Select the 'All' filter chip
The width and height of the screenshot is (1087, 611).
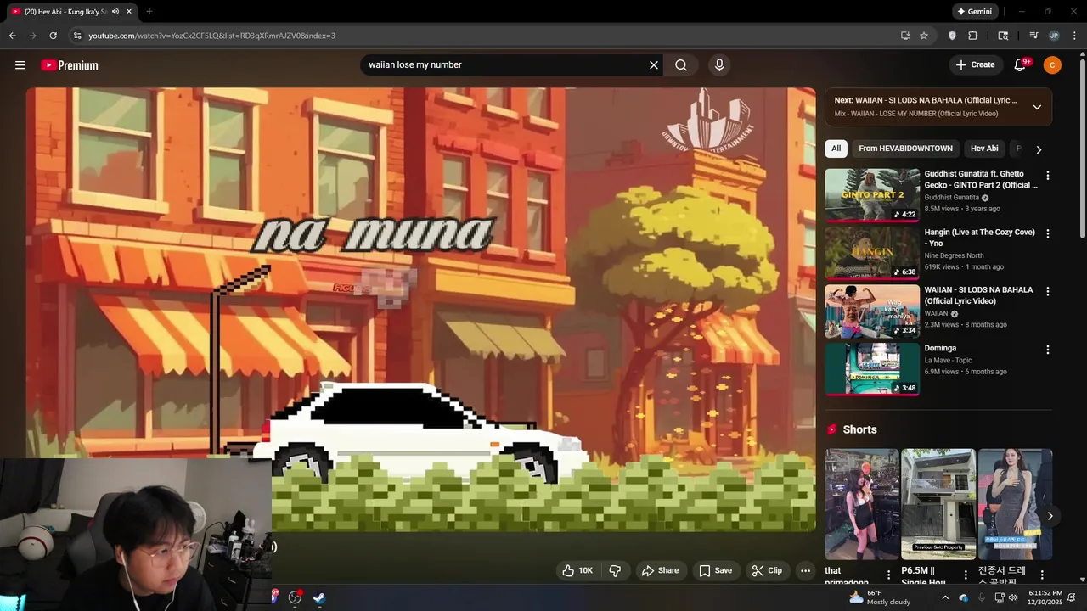pyautogui.click(x=836, y=149)
